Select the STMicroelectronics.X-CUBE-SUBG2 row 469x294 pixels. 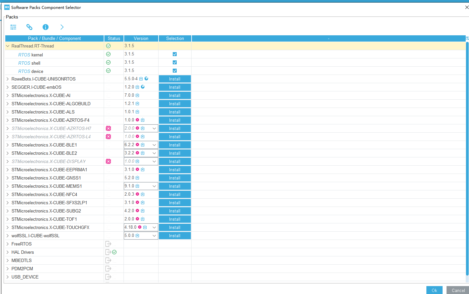(235, 211)
